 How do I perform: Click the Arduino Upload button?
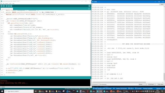[x=4, y=6]
